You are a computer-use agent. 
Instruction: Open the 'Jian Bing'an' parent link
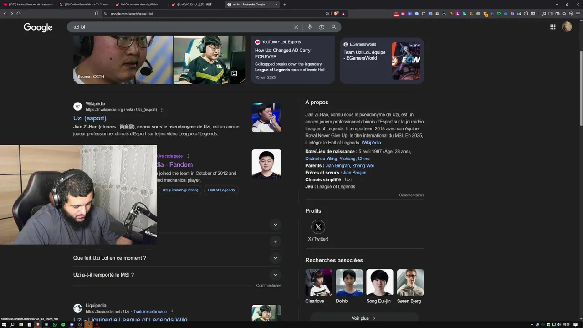pos(338,166)
